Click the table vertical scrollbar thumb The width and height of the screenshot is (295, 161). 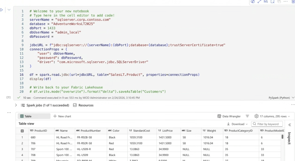[282, 137]
